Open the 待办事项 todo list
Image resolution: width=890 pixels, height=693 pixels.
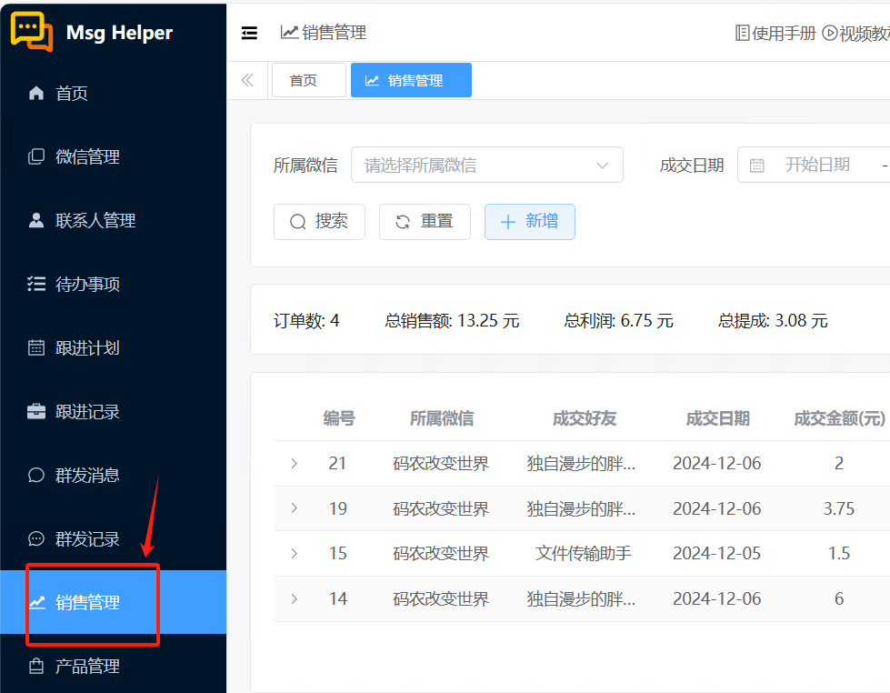[113, 284]
